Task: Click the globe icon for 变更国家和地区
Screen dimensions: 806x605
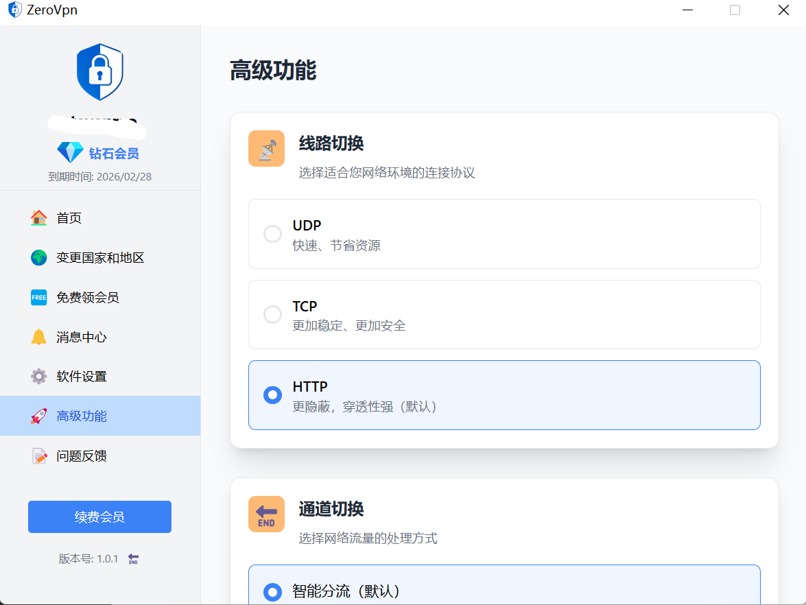Action: 39,257
